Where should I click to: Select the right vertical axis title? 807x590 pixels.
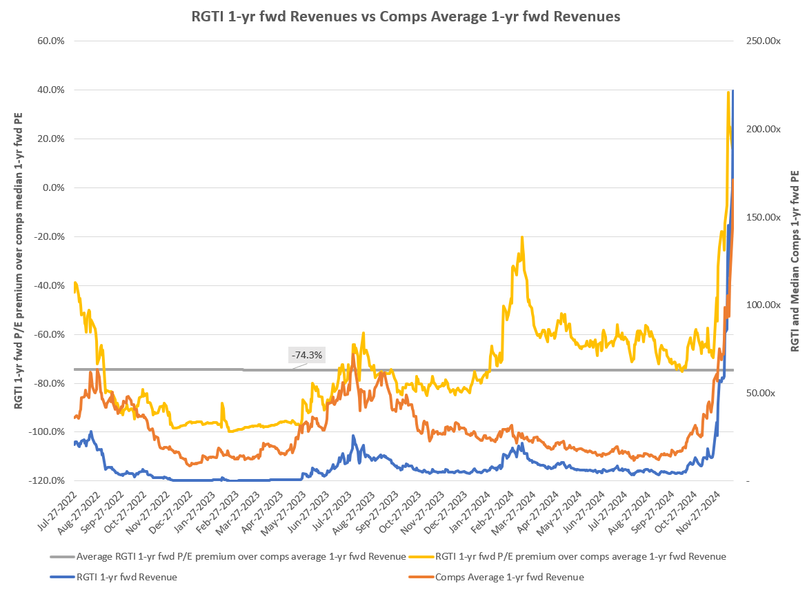795,261
